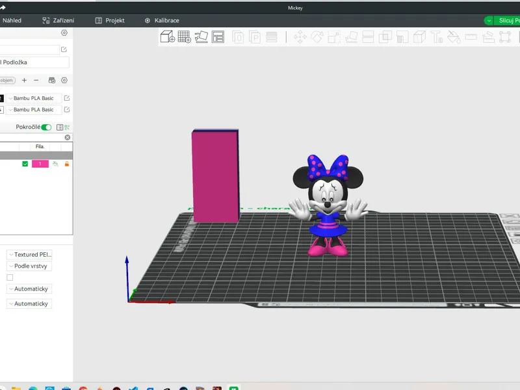Add a filament with the plus button
520x390 pixels.
coord(24,80)
